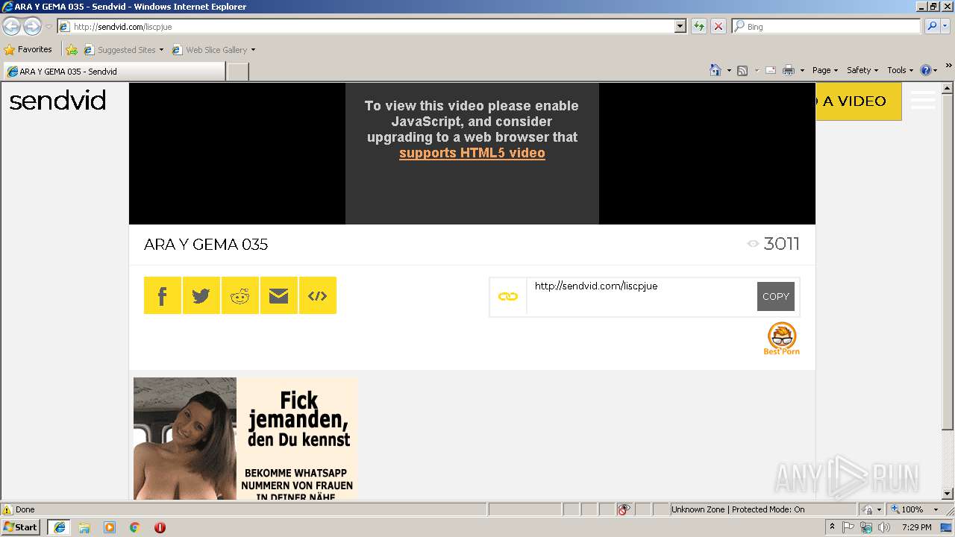The image size is (955, 537).
Task: Click the vertical scrollbar down arrow
Action: pos(948,494)
